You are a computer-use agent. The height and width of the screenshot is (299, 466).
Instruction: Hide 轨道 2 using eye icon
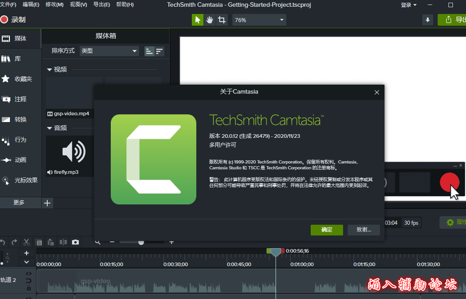[29, 273]
